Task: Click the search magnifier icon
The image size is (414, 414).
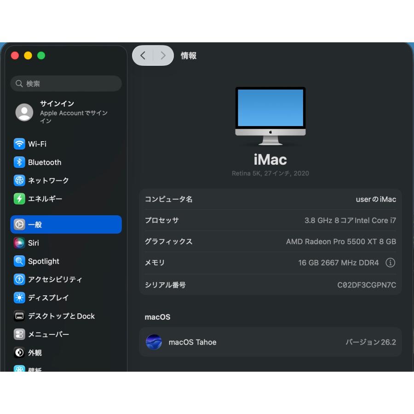Action: click(x=19, y=83)
